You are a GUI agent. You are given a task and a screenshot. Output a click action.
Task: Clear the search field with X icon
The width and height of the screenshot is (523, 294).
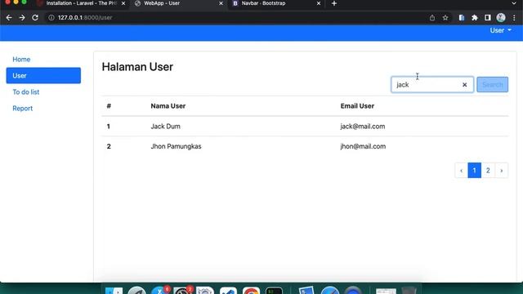pos(465,85)
